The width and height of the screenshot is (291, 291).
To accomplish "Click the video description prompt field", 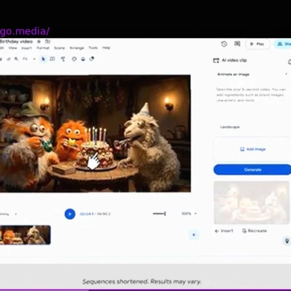I will click(251, 95).
